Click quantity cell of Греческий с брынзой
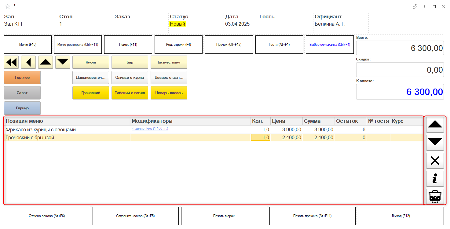Viewport: 450px width, 229px height. 260,138
